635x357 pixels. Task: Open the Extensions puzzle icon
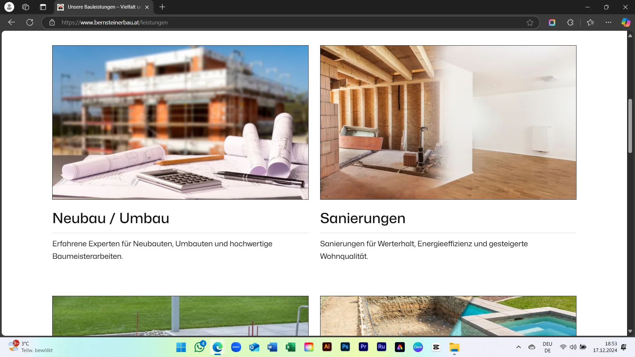(570, 22)
